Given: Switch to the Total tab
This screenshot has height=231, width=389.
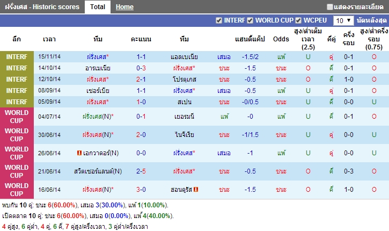Looking at the screenshot, I should click(98, 7).
